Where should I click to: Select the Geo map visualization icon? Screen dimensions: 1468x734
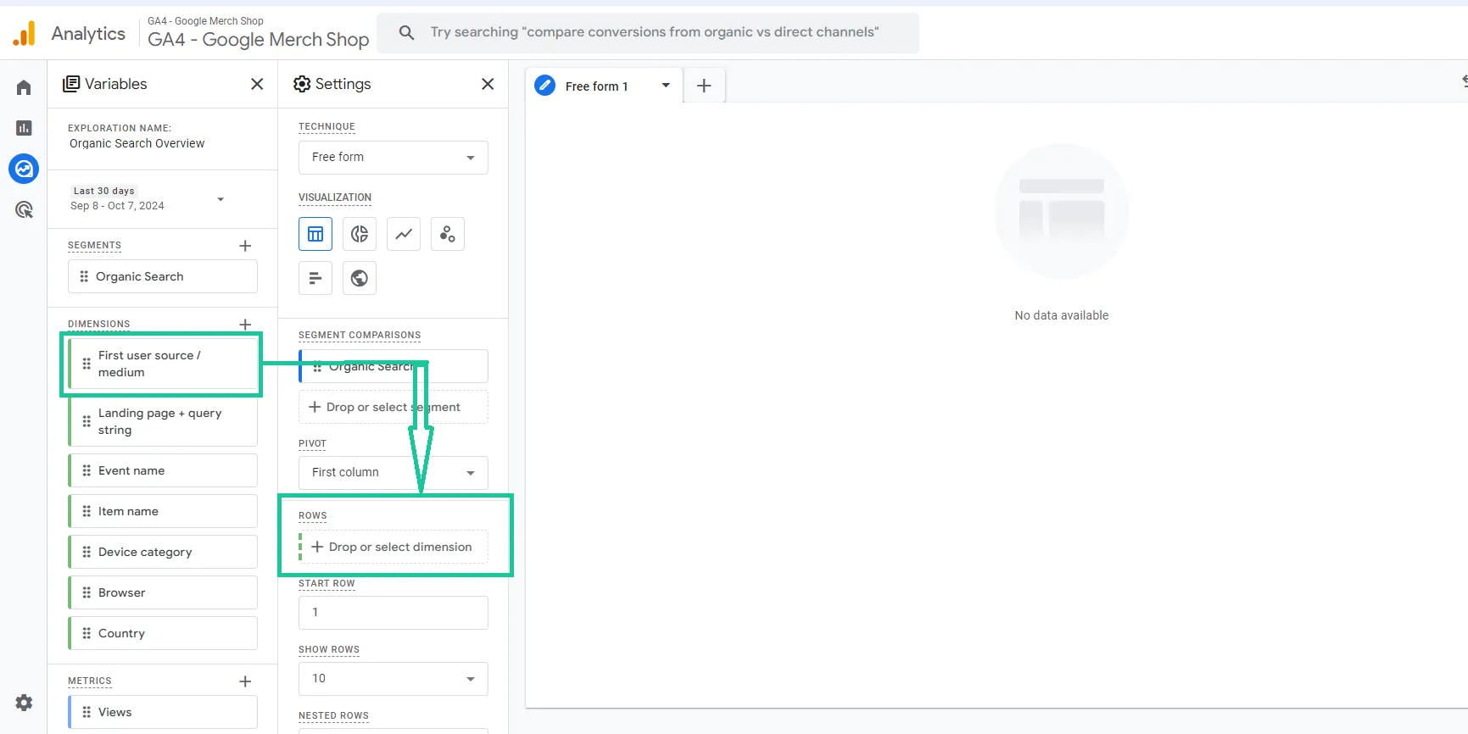click(x=360, y=278)
